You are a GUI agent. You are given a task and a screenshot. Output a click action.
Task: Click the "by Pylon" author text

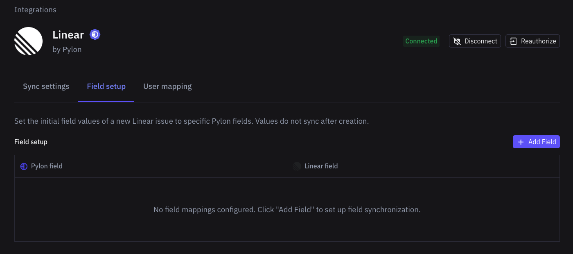coord(67,50)
